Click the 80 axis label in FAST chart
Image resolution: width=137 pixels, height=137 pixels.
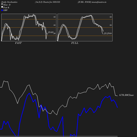pos(55,17)
